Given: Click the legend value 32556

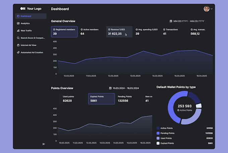Looking at the screenshot, I should (x=210, y=128).
